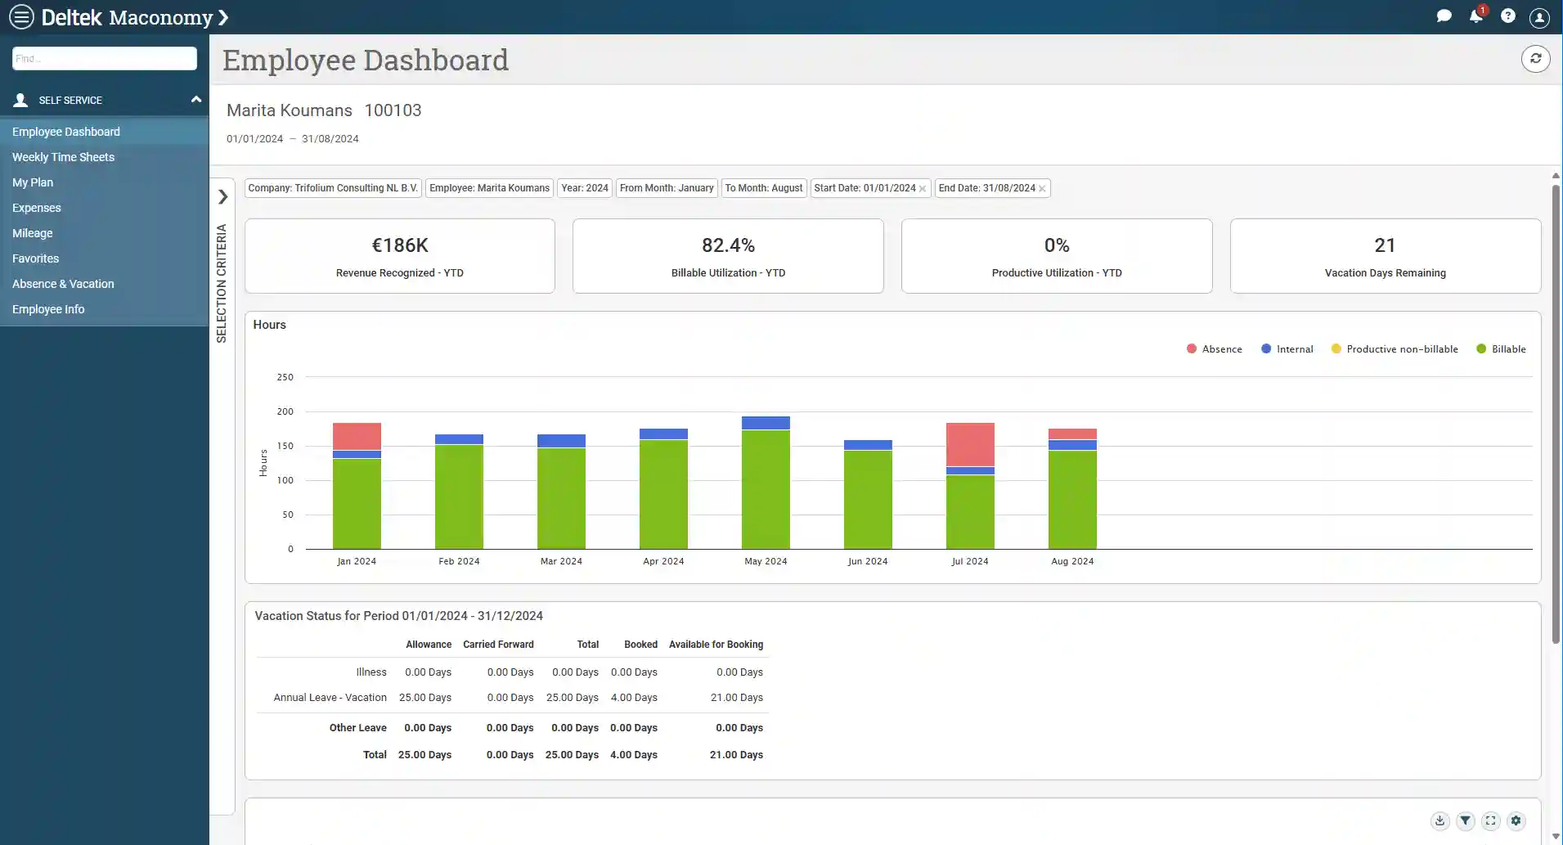This screenshot has height=845, width=1563.
Task: Open the filter funnel icon in bottom panel
Action: [1465, 820]
